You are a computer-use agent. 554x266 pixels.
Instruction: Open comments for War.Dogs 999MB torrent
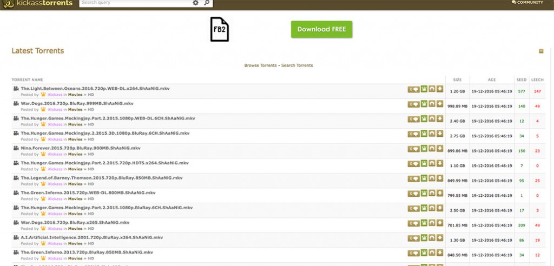pyautogui.click(x=413, y=104)
